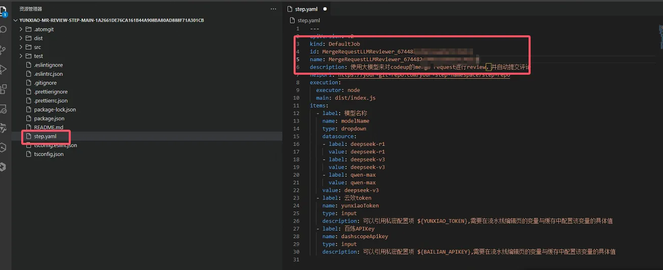Click the 'datasource:' line
The image size is (663, 270).
click(339, 136)
